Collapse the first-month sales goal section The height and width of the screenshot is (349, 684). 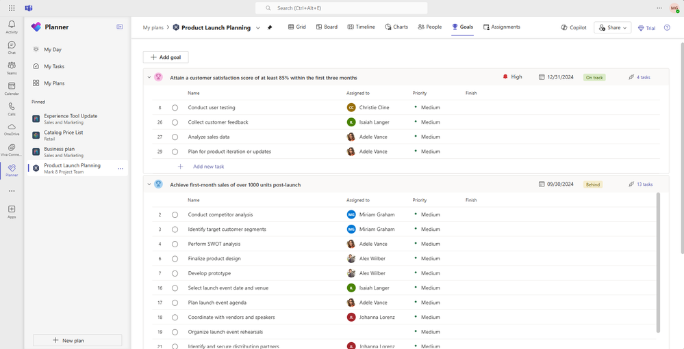click(x=149, y=184)
